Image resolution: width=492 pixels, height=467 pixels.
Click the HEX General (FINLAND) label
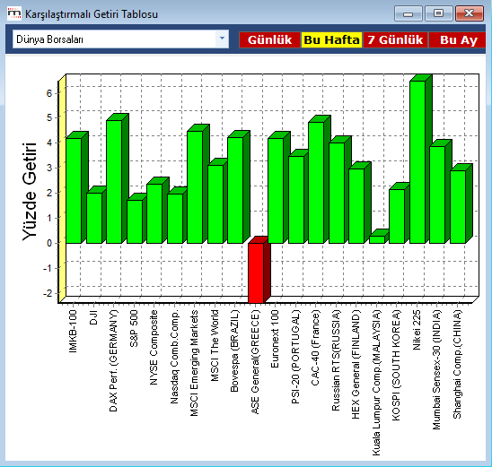(x=356, y=365)
